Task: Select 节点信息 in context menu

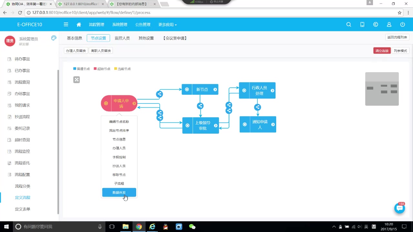Action: pyautogui.click(x=119, y=139)
